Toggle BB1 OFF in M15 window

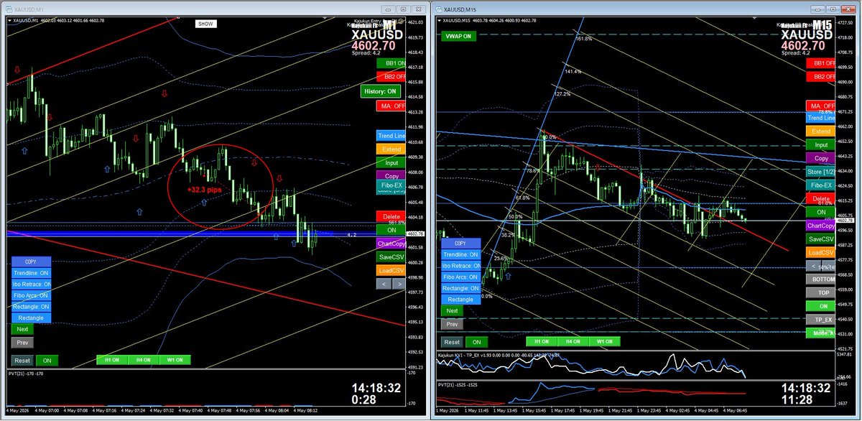[x=821, y=63]
